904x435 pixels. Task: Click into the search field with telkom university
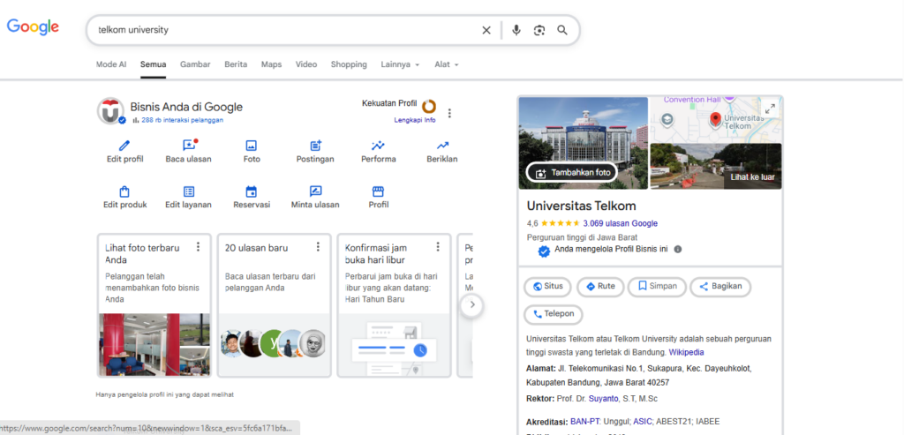(x=285, y=31)
